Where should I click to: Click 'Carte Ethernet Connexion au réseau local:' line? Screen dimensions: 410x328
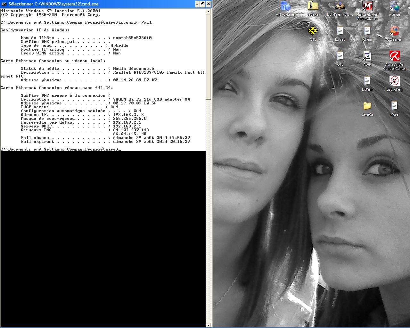pos(53,61)
